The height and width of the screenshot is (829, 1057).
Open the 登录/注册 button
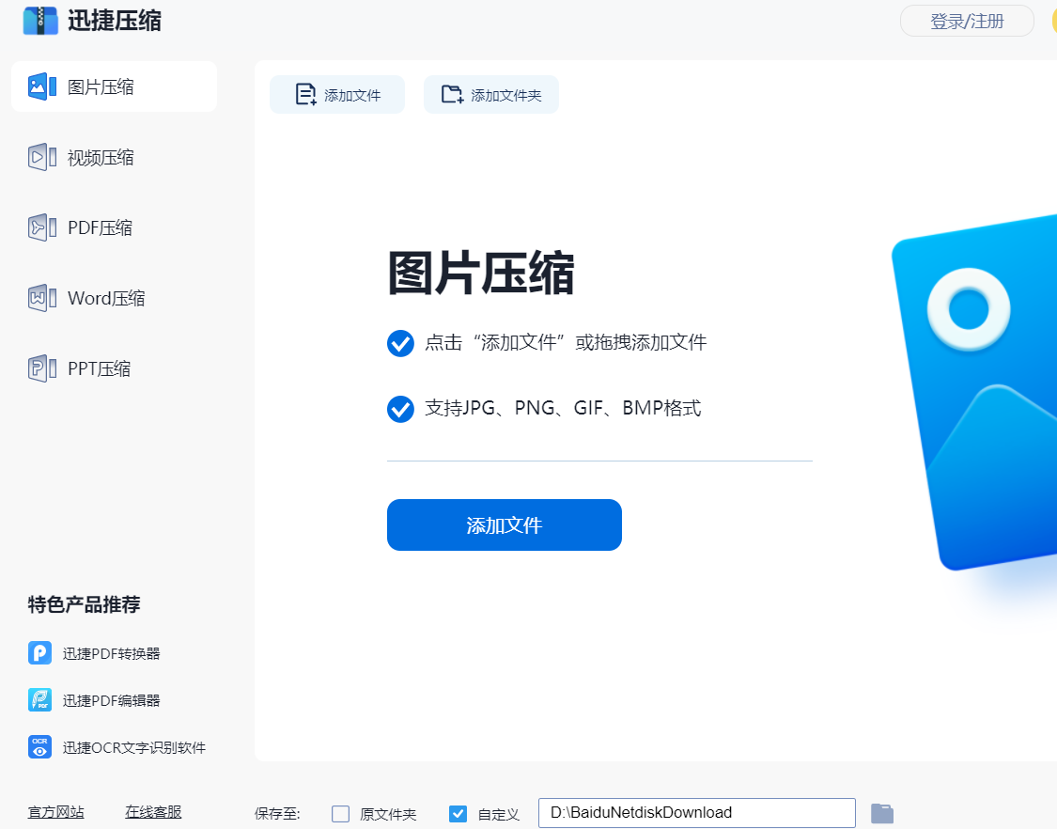coord(967,21)
